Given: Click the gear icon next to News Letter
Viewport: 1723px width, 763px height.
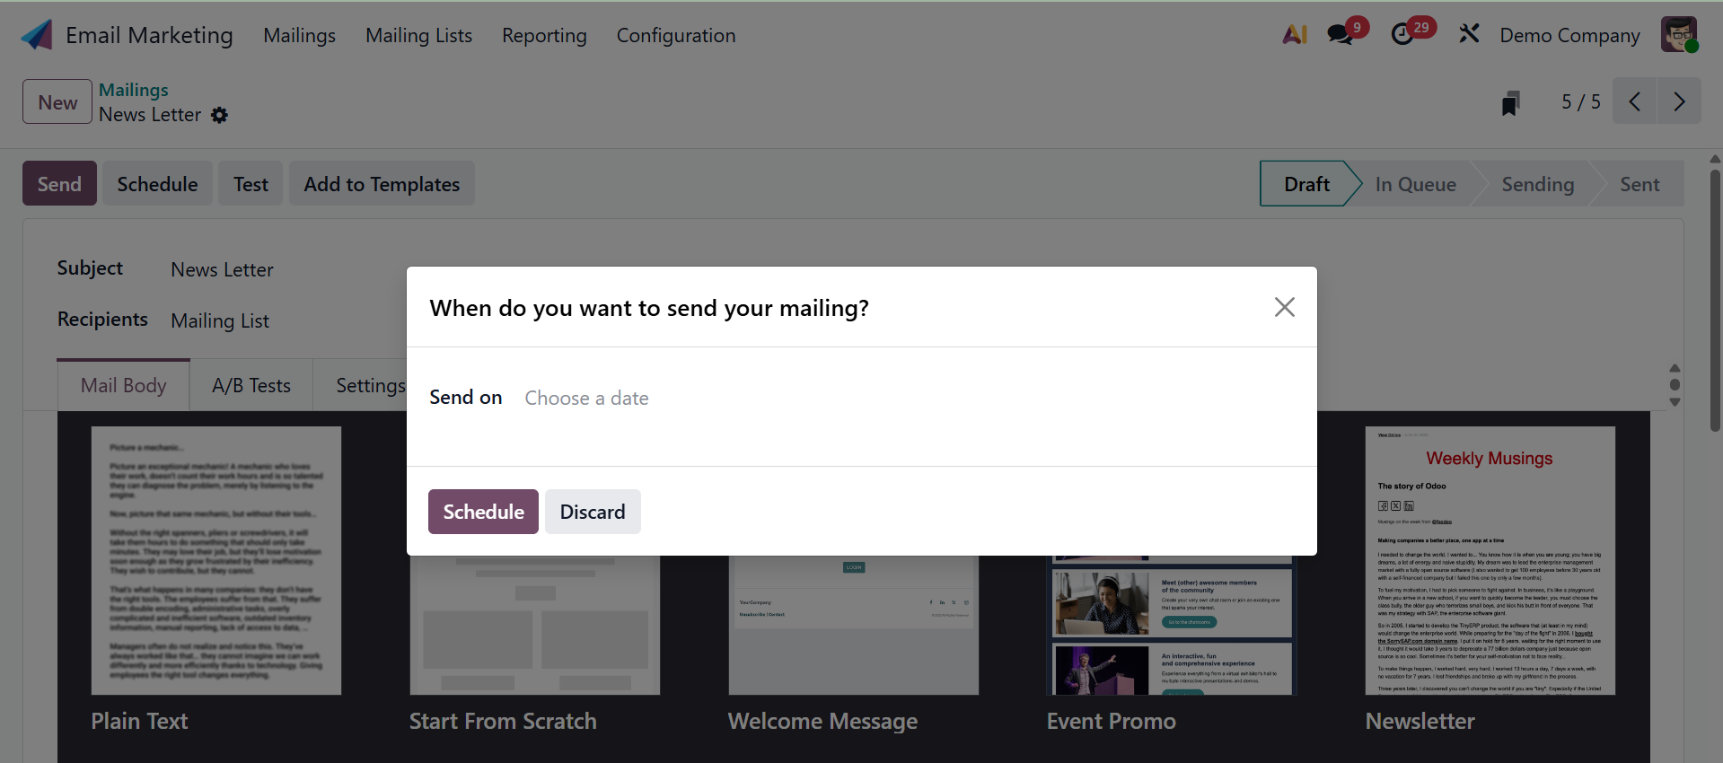Looking at the screenshot, I should 220,116.
